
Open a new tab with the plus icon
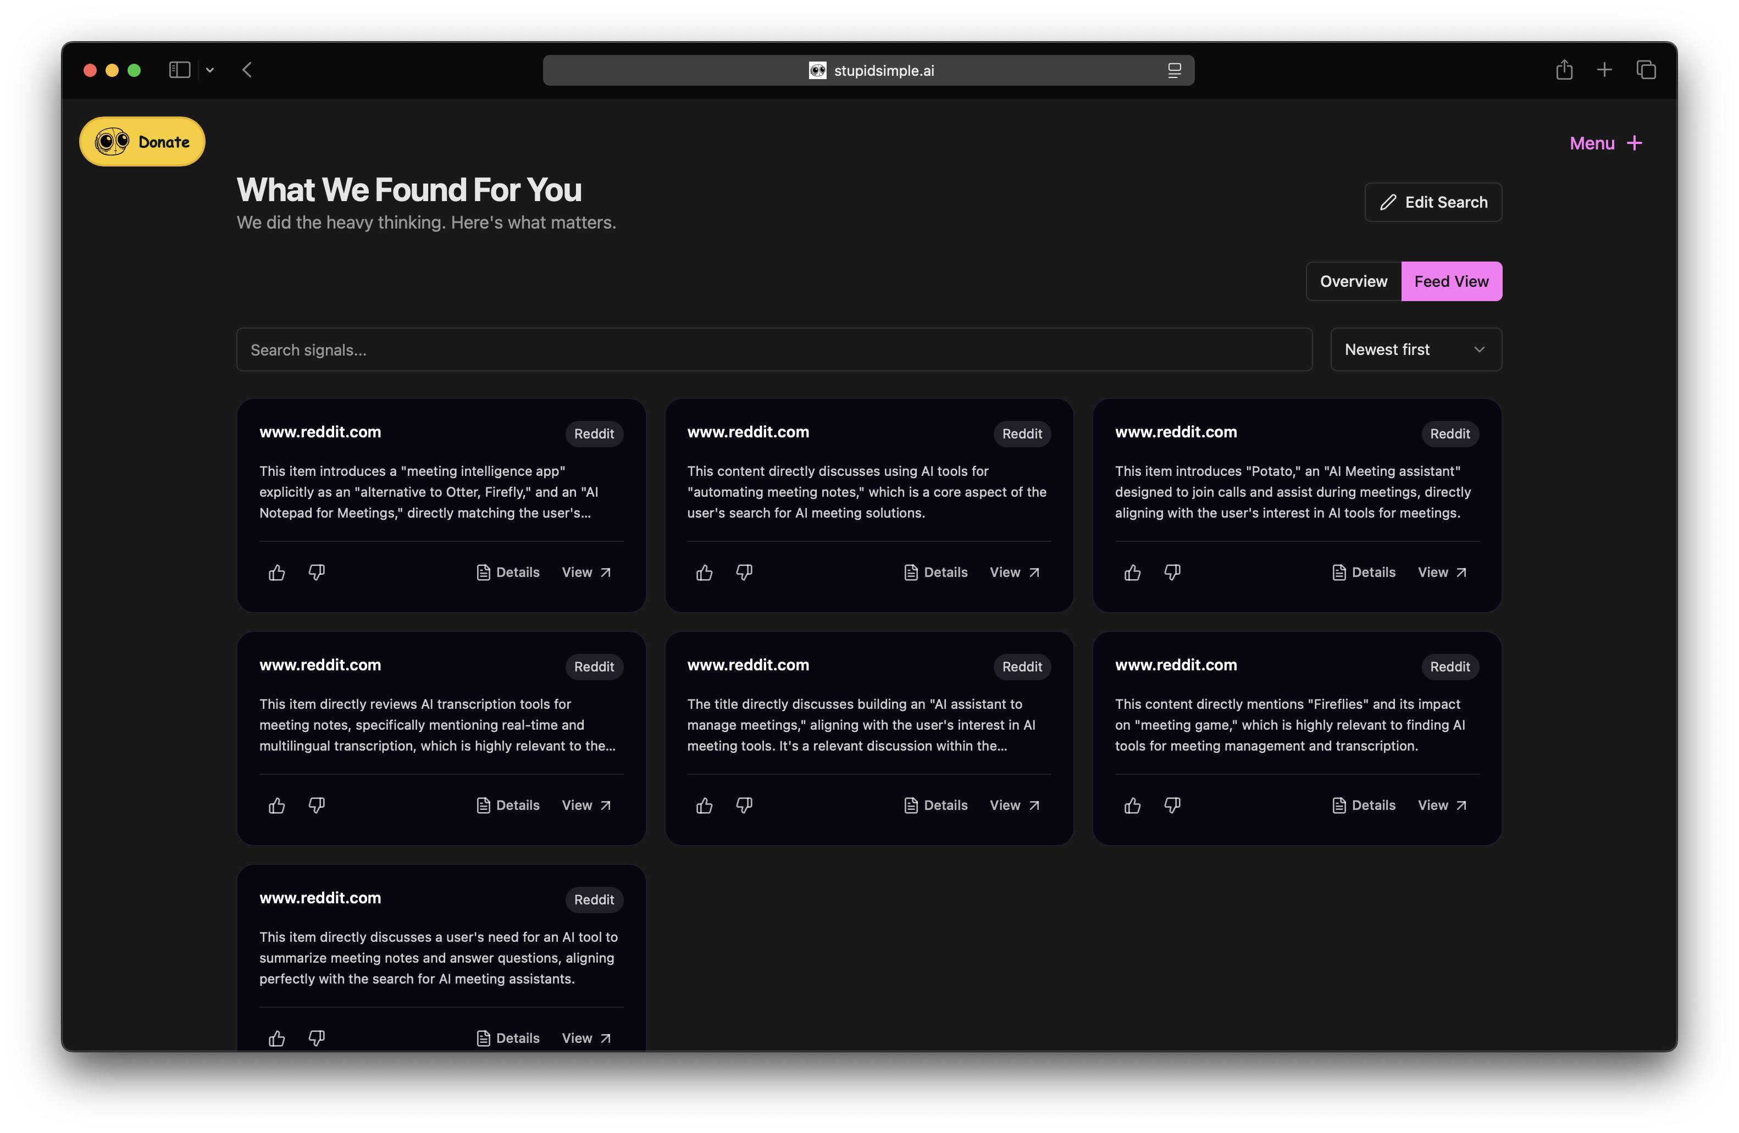pos(1604,69)
